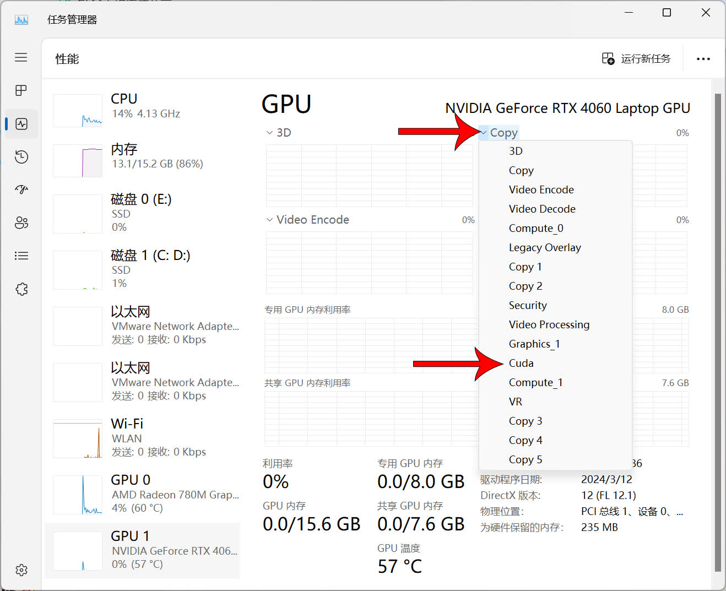Viewport: 726px width, 591px height.
Task: Open the Services puzzle icon
Action: (x=21, y=289)
